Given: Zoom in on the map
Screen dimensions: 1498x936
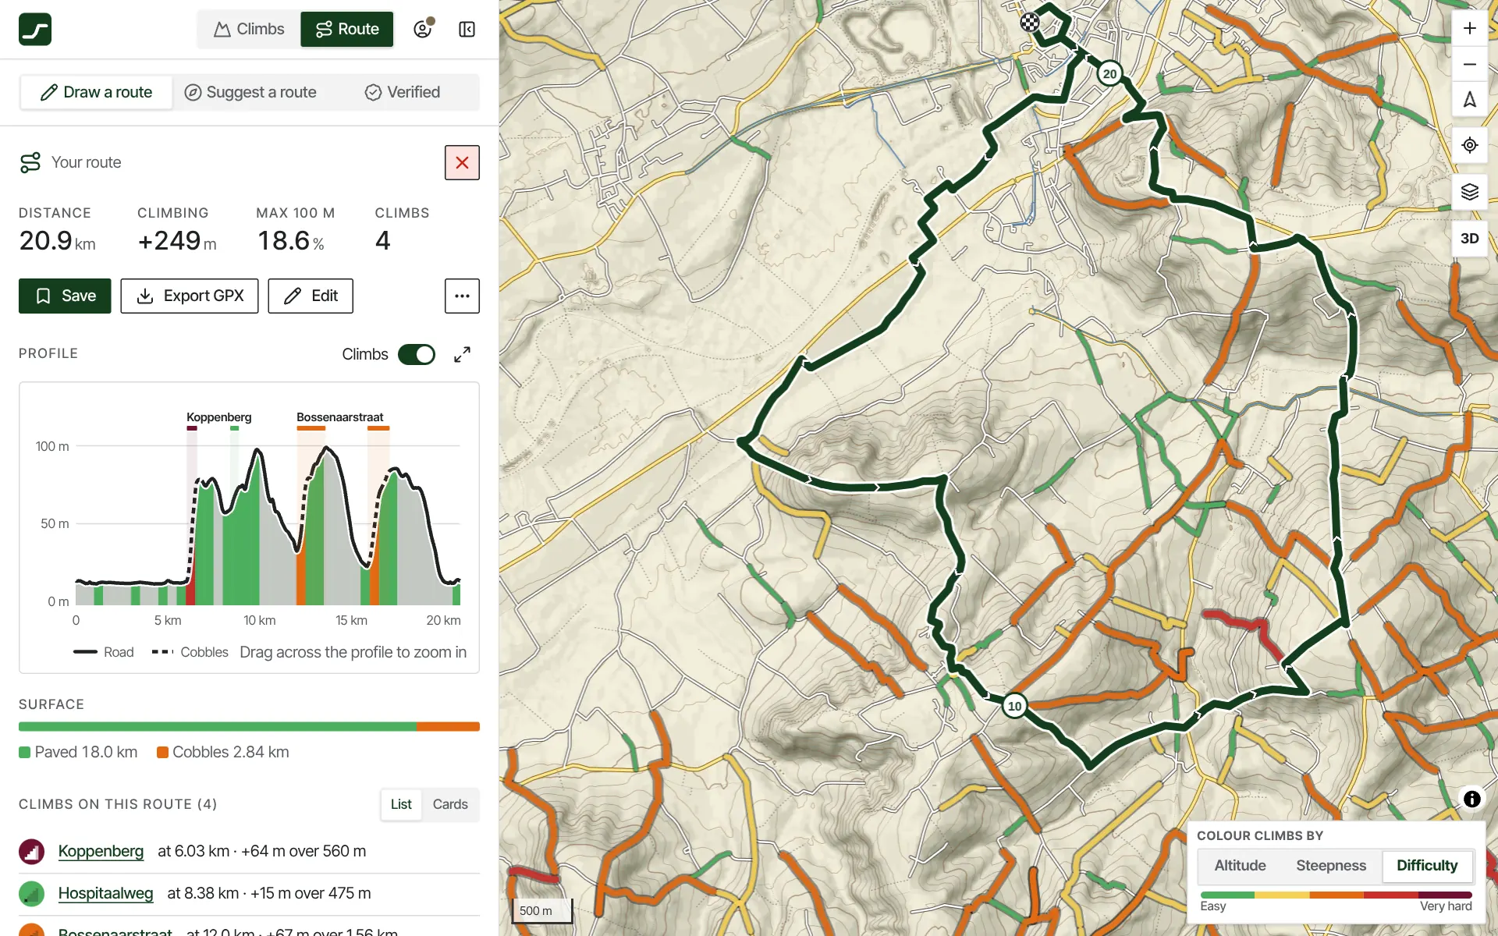Looking at the screenshot, I should click(x=1469, y=29).
